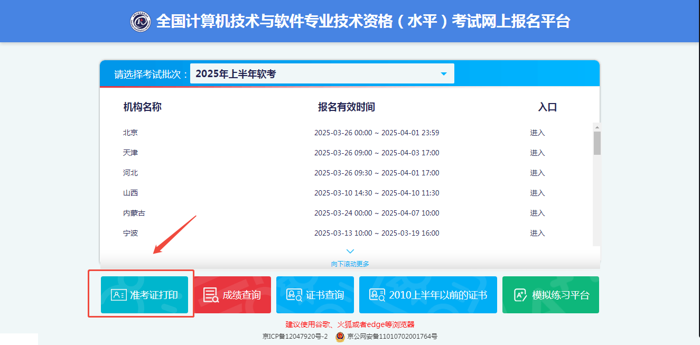This screenshot has width=700, height=345.
Task: Click the 报名有效时间 column header
Action: [347, 107]
